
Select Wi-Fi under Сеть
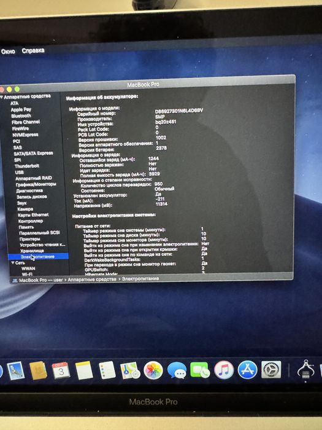27,274
